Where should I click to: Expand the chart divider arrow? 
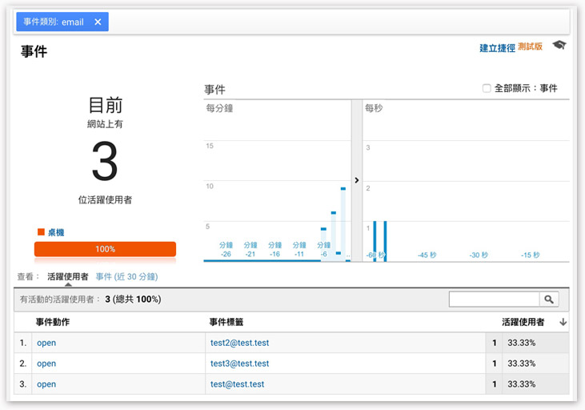[x=357, y=180]
